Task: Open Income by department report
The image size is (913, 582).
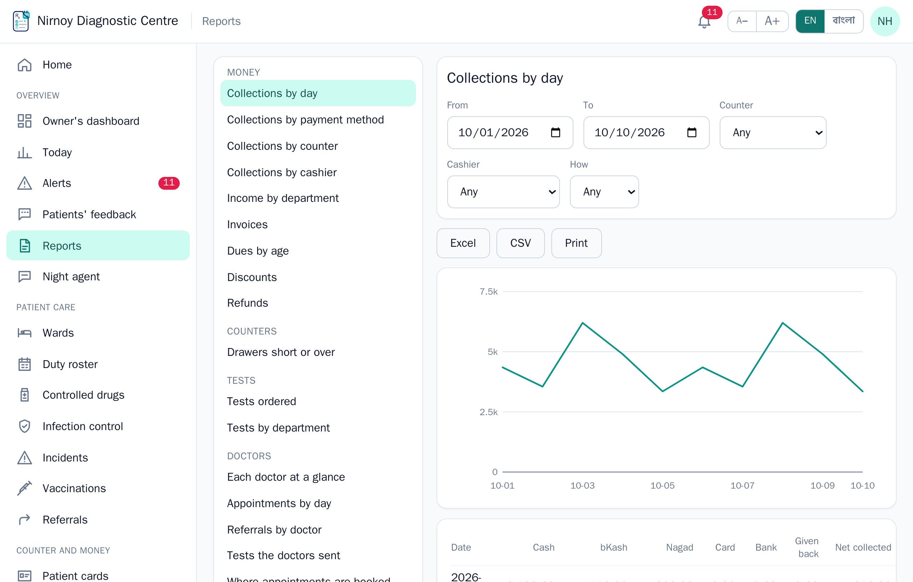Action: click(318, 198)
